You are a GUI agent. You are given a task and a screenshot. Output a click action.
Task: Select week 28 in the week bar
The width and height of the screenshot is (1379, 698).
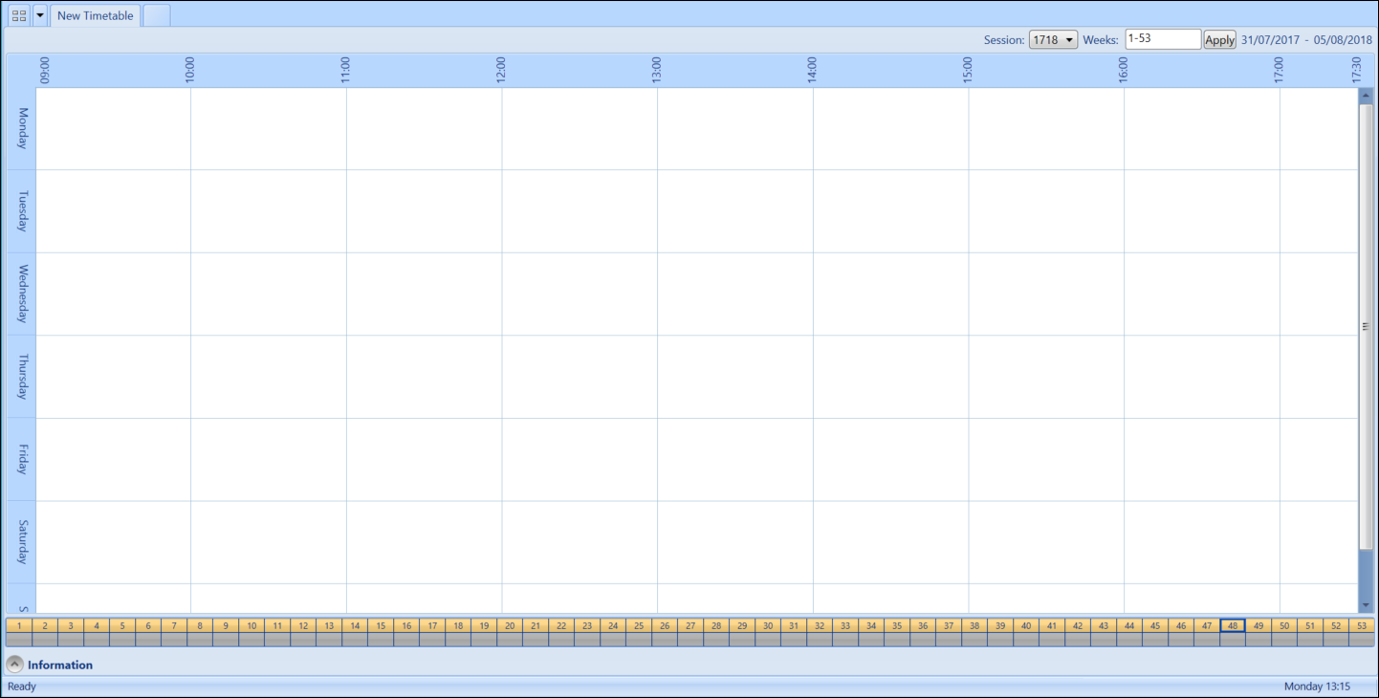(x=716, y=626)
